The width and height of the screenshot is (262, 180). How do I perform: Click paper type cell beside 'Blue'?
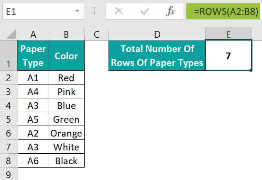[x=33, y=105]
